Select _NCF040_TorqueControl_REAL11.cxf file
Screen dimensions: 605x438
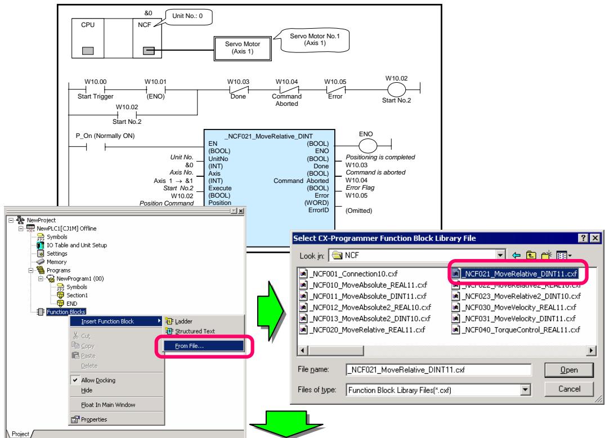coord(516,329)
